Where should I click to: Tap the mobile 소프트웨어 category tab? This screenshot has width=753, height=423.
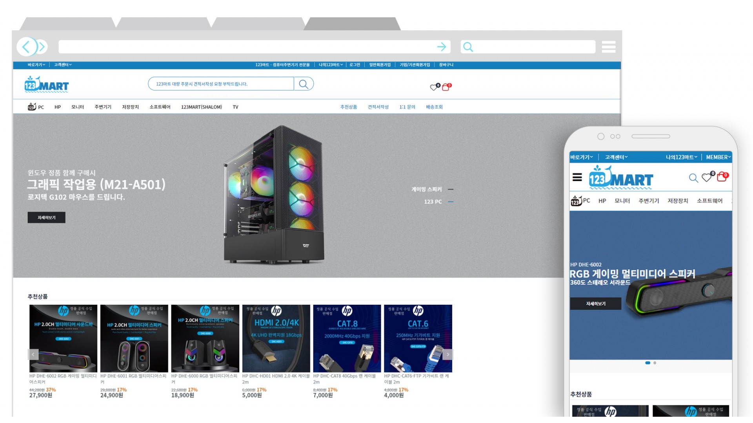709,201
